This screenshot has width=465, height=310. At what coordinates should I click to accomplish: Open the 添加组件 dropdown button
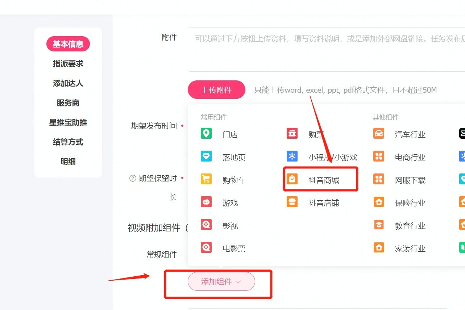coord(221,281)
